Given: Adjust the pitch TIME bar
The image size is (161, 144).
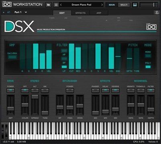Looking at the screenshot, I should [x=137, y=59].
